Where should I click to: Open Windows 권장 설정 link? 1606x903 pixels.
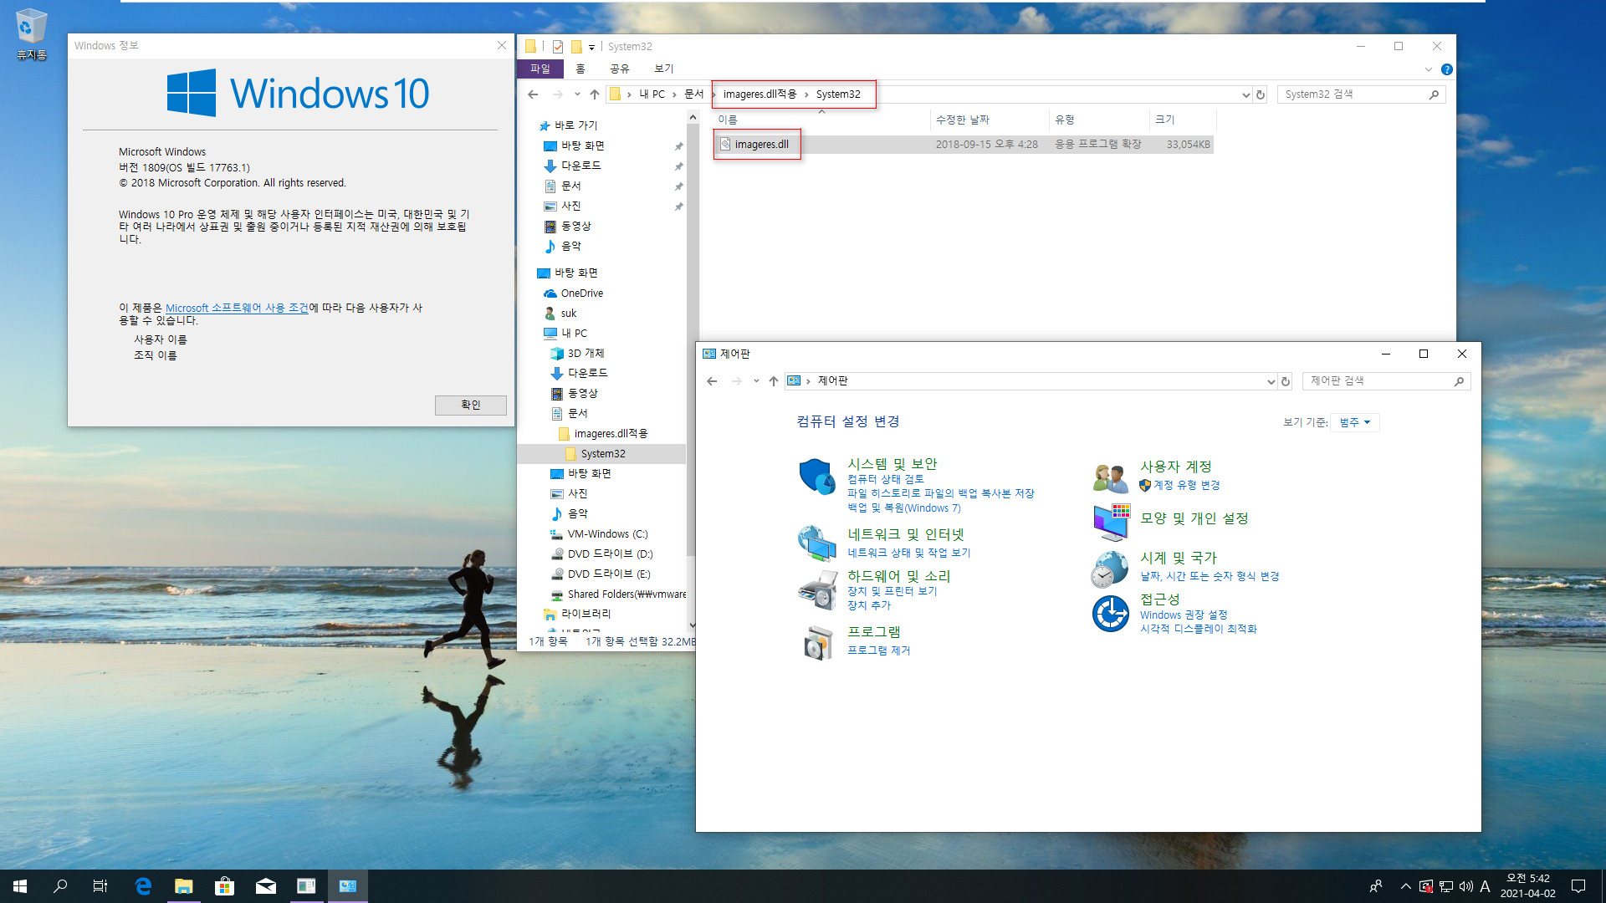pos(1184,615)
